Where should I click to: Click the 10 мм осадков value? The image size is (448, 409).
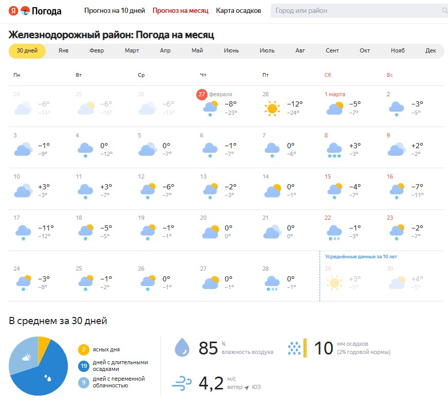point(324,348)
